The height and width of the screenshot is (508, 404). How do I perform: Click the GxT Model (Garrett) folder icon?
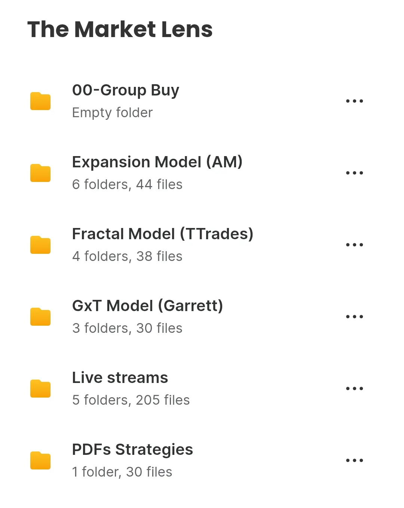(x=40, y=317)
